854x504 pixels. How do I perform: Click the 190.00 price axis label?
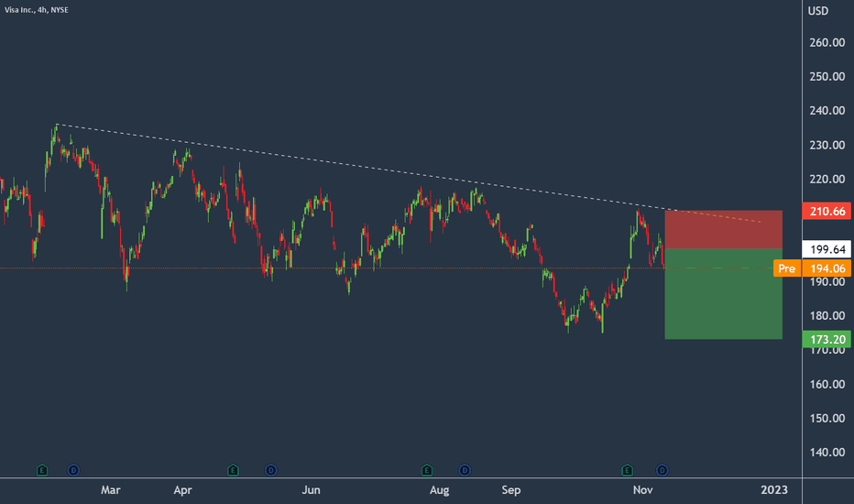point(827,281)
